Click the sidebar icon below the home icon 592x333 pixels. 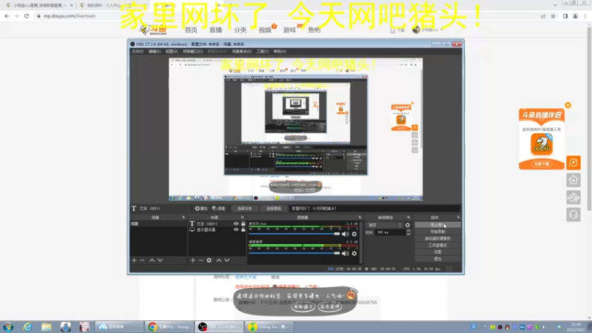[573, 198]
